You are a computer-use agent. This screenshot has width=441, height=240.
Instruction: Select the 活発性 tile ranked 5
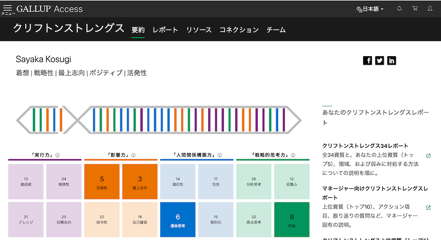pyautogui.click(x=102, y=182)
